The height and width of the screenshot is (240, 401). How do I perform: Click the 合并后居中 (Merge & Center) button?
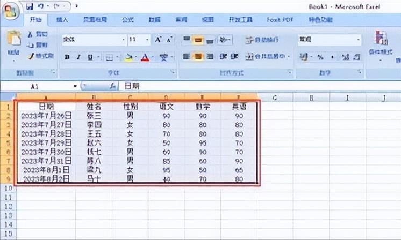(x=266, y=57)
